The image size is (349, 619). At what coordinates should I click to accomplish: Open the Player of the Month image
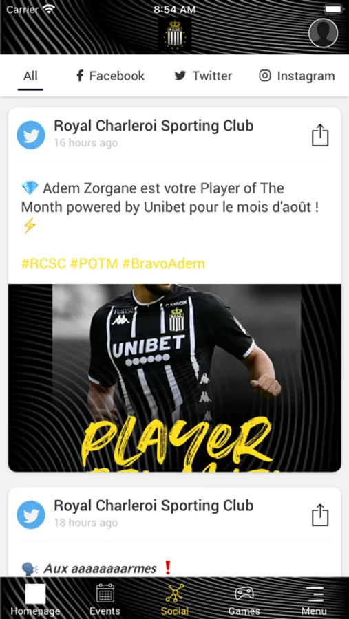click(x=175, y=378)
